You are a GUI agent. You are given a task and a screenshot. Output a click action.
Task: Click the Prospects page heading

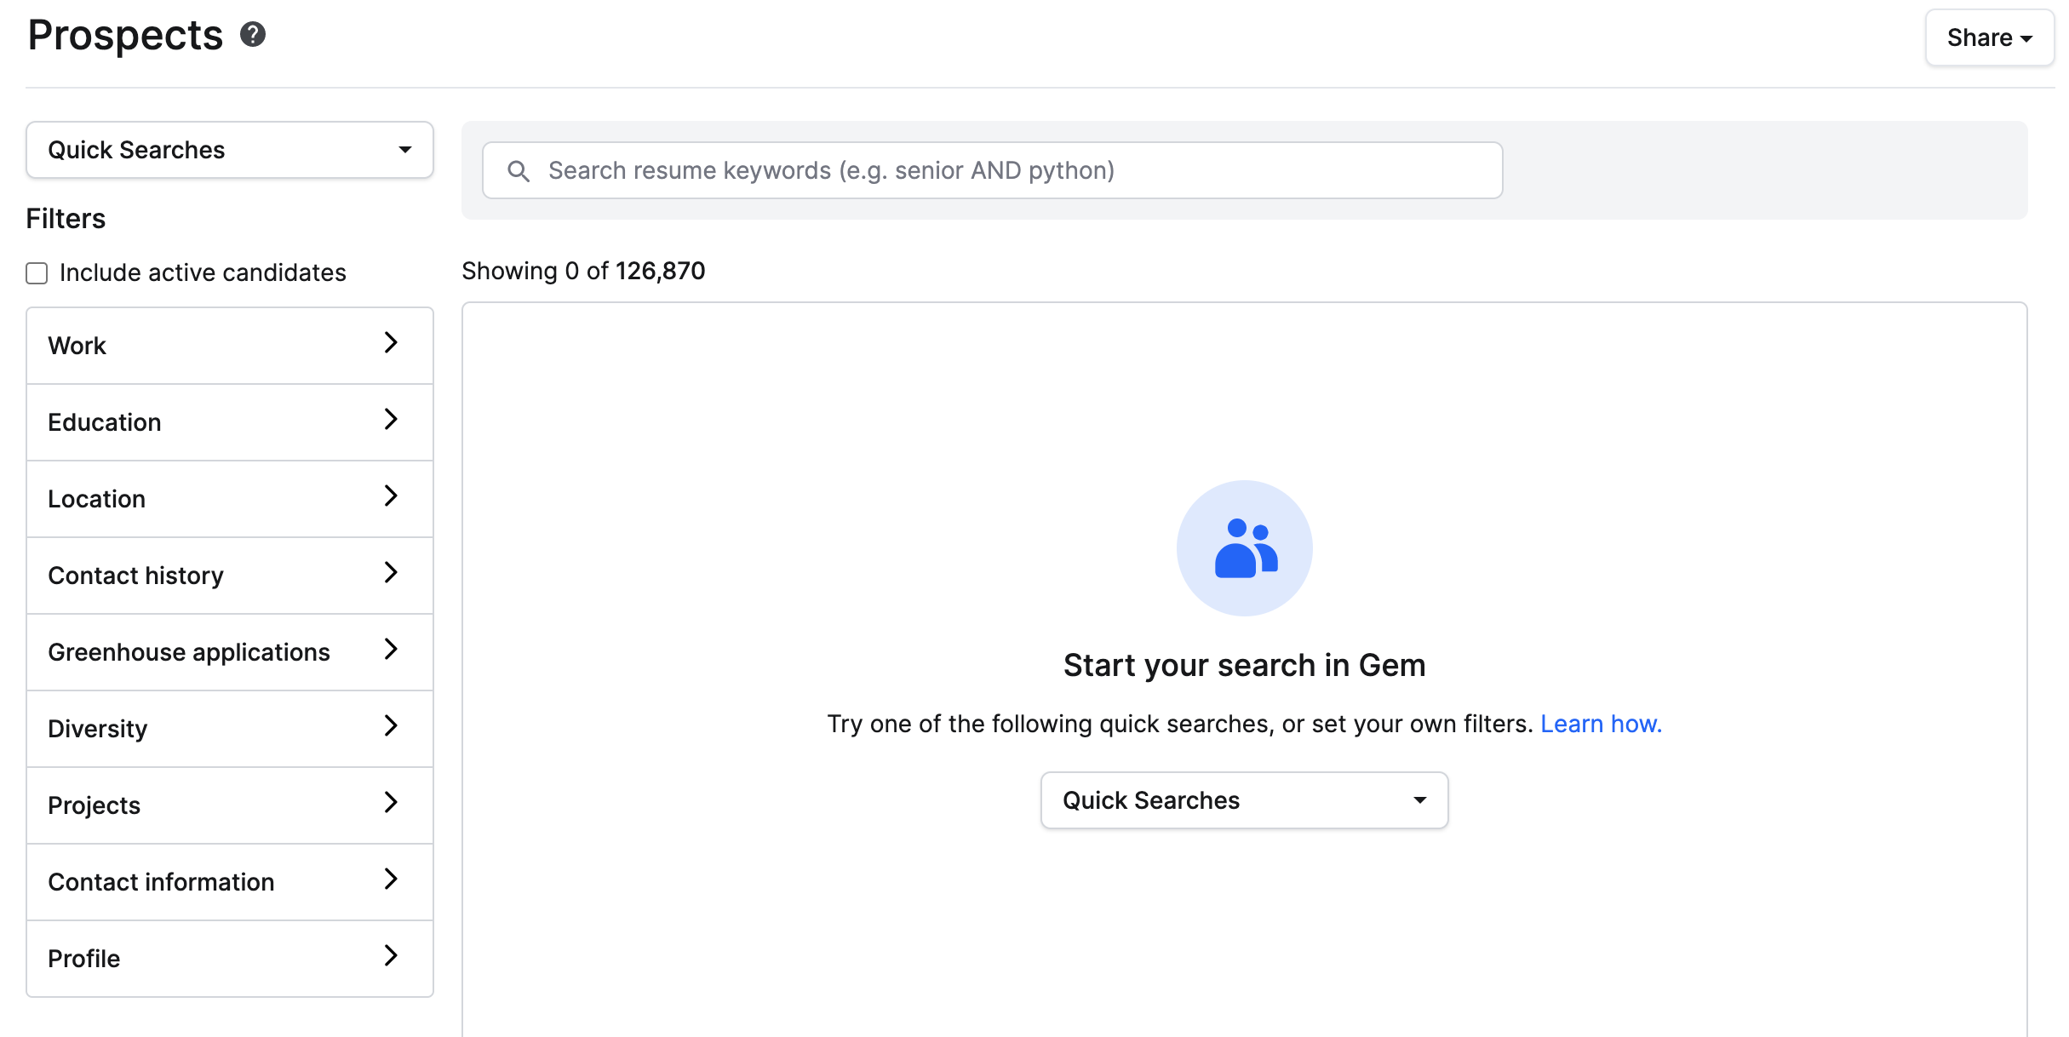pos(125,36)
